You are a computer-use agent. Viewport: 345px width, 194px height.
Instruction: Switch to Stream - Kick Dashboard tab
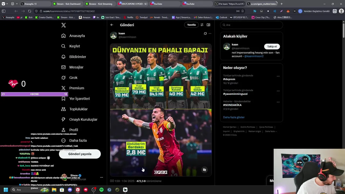(67, 4)
